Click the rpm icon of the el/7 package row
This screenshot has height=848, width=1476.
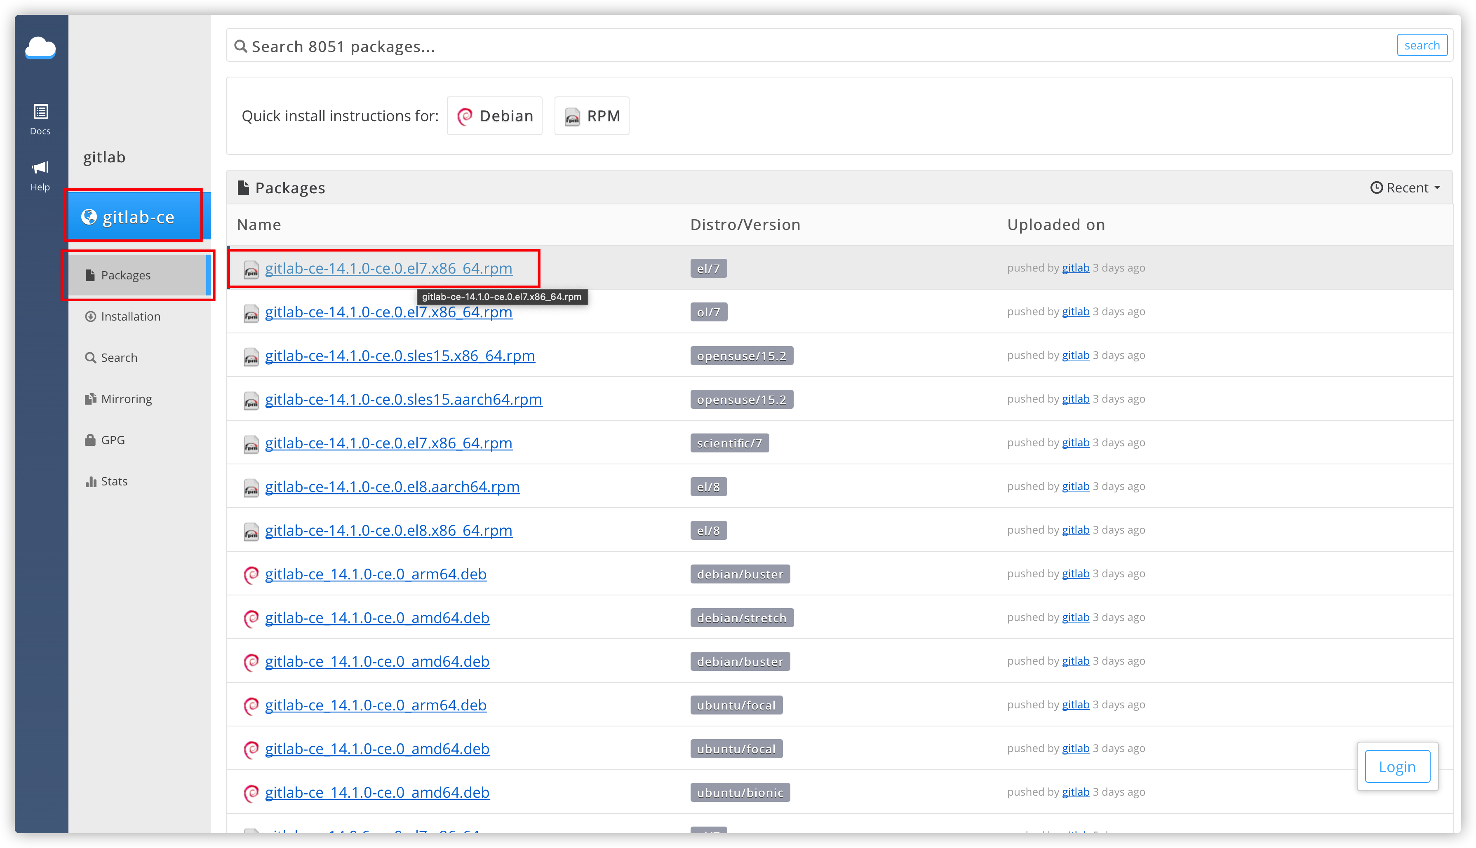(251, 269)
